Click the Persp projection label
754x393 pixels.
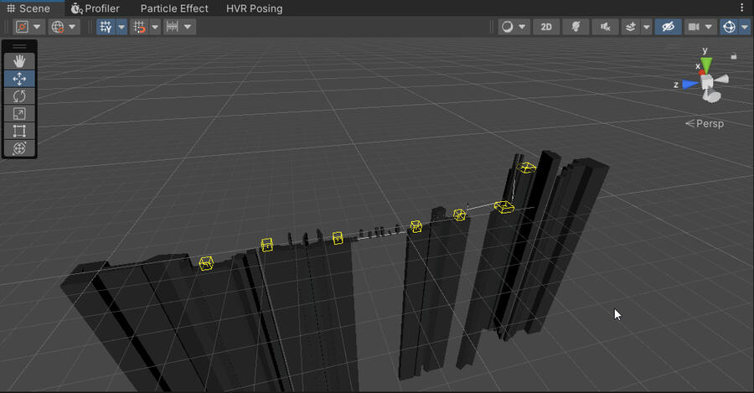[x=709, y=124]
